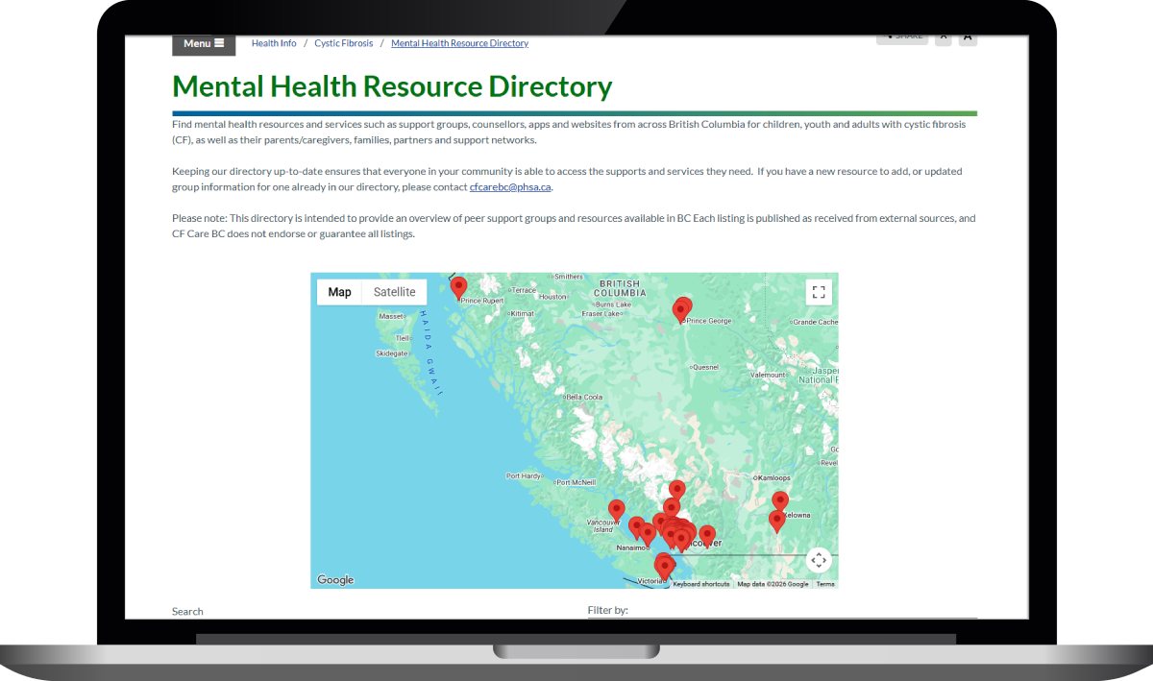
Task: Open the map Terms link
Action: 825,584
